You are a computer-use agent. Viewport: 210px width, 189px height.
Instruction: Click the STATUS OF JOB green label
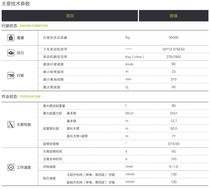30,97
